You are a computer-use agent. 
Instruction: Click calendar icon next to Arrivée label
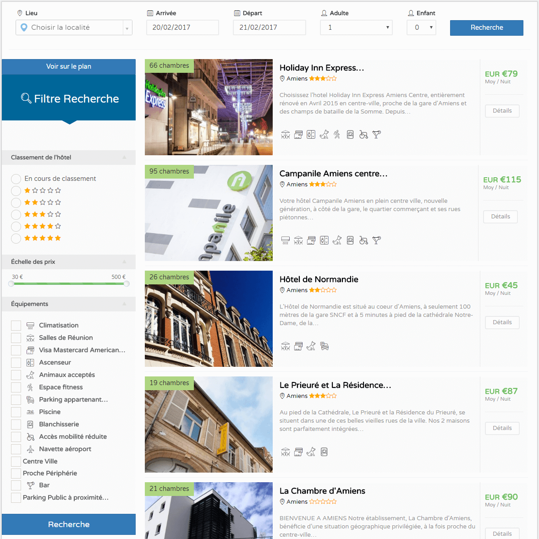tap(150, 13)
